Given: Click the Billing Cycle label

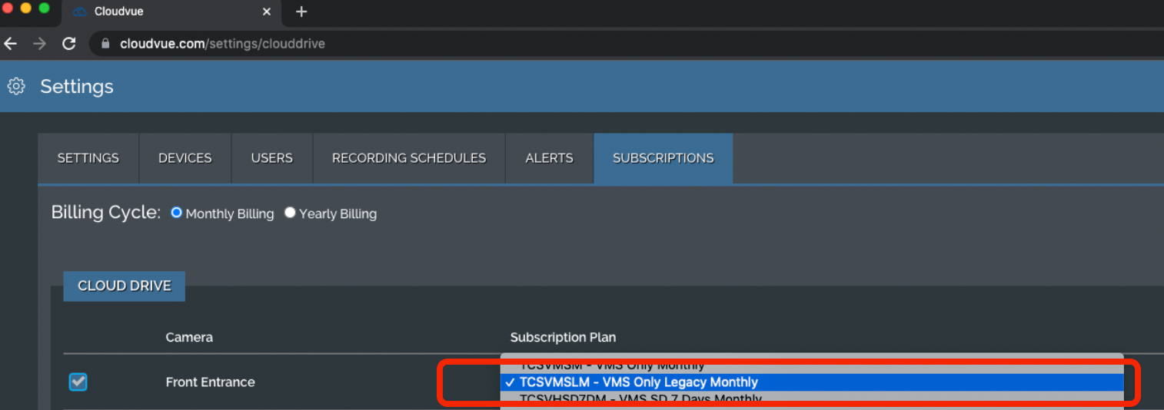Looking at the screenshot, I should point(106,213).
